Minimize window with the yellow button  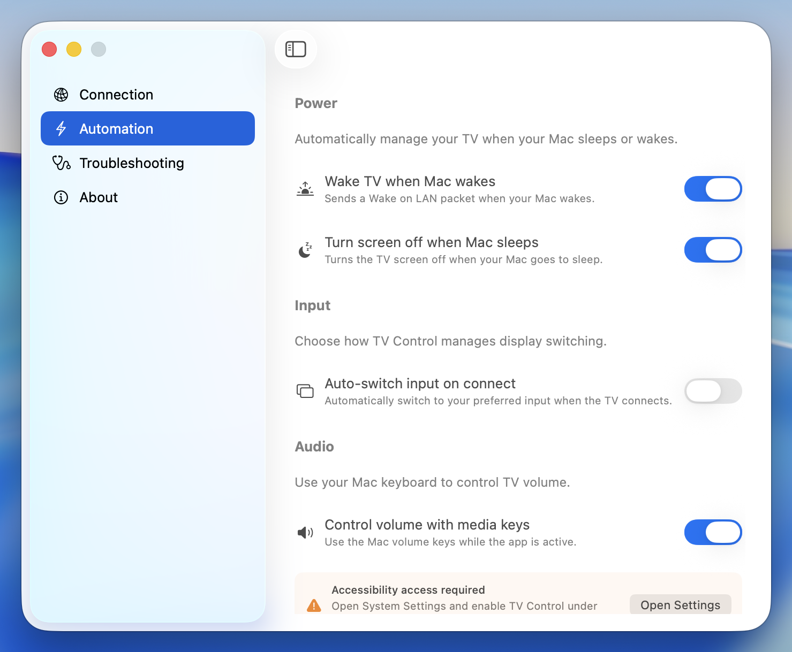[x=74, y=49]
